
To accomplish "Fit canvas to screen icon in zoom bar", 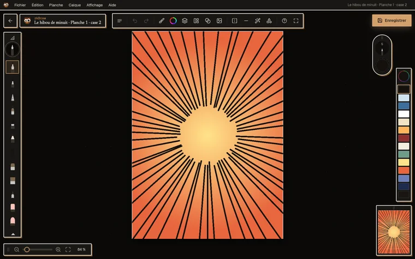I will [68, 250].
